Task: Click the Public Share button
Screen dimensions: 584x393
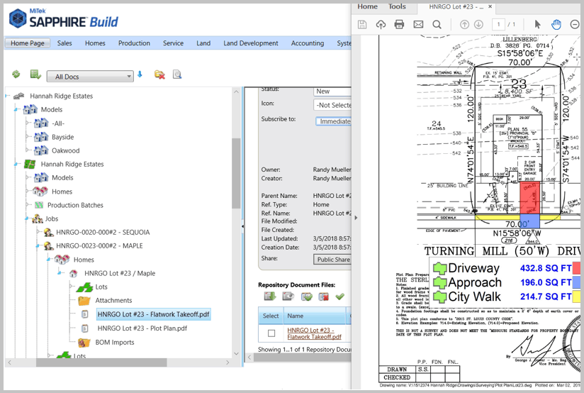Action: (x=332, y=260)
